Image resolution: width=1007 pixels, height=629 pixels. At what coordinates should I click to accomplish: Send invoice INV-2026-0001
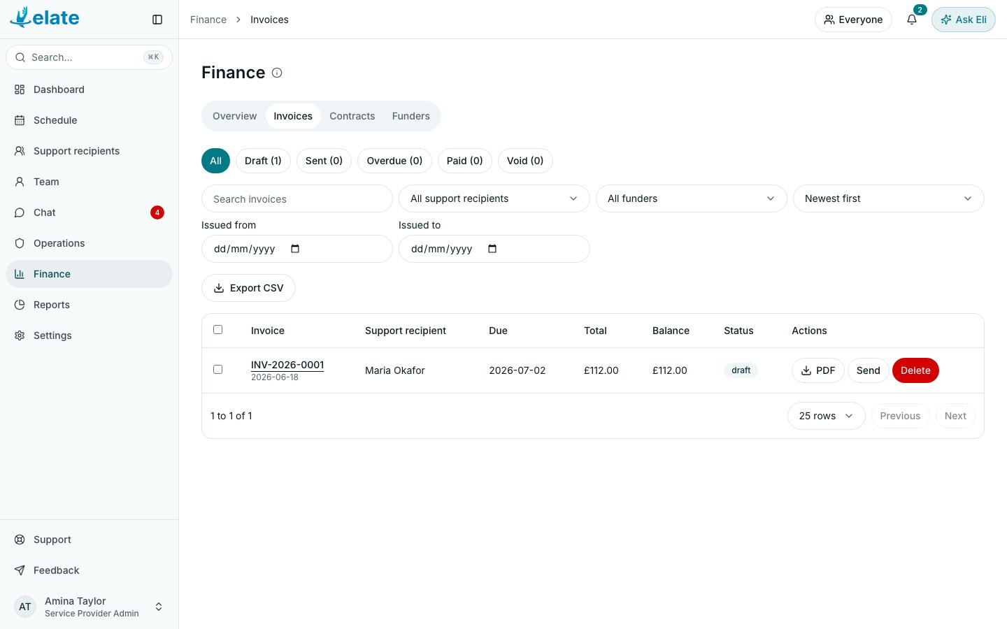[869, 370]
